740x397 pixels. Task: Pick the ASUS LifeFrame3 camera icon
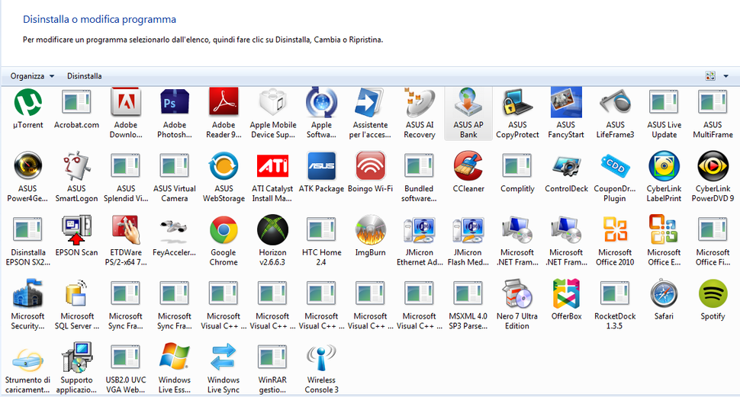point(615,103)
